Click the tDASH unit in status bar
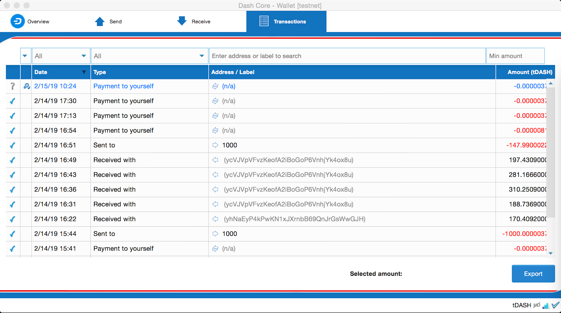The width and height of the screenshot is (561, 313). point(522,305)
